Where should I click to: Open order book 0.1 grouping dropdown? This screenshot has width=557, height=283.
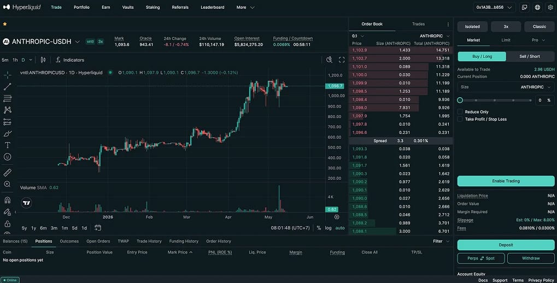pos(358,36)
